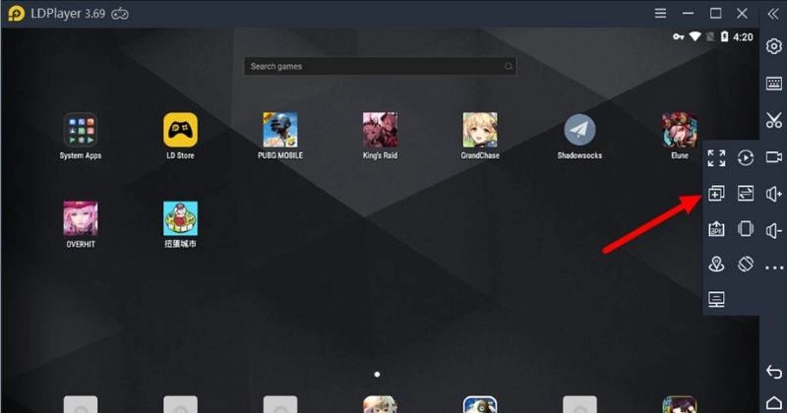Collapse the sidebar with double chevron
The height and width of the screenshot is (413, 787).
(770, 13)
